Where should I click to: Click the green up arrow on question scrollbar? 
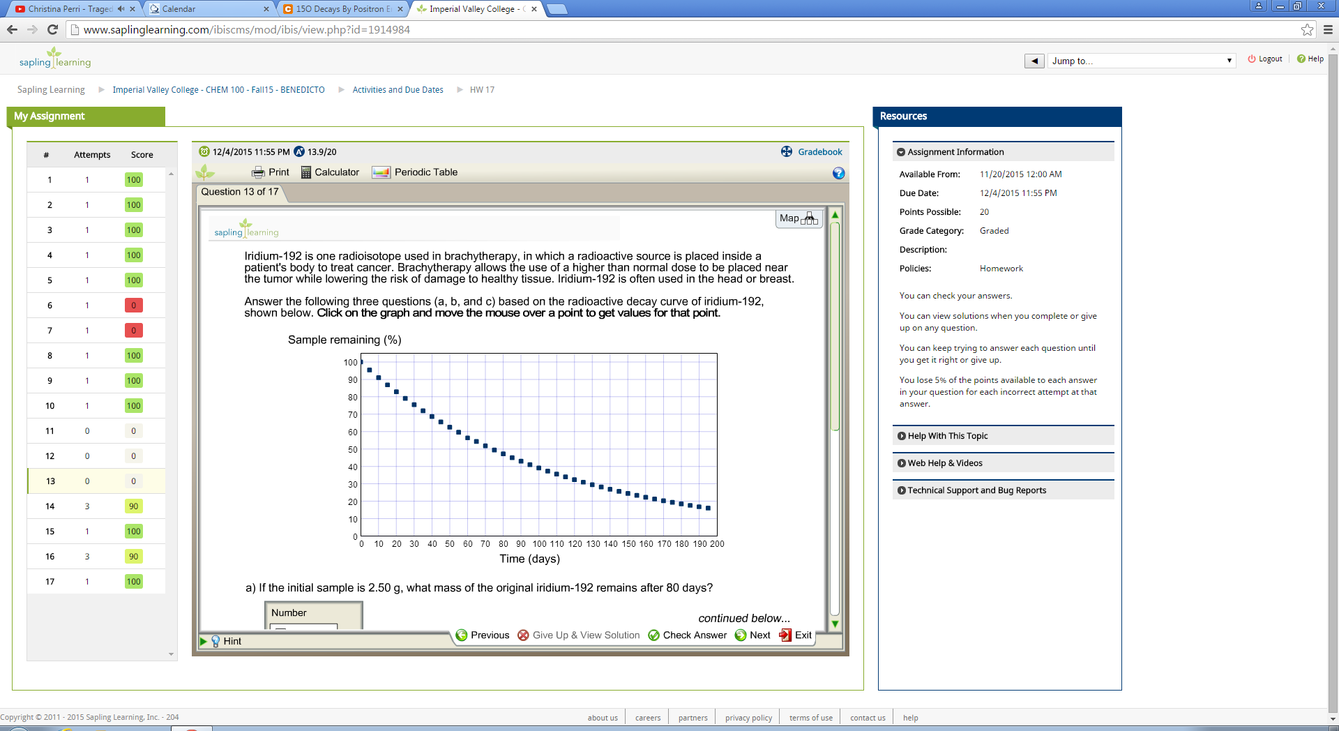coord(835,216)
